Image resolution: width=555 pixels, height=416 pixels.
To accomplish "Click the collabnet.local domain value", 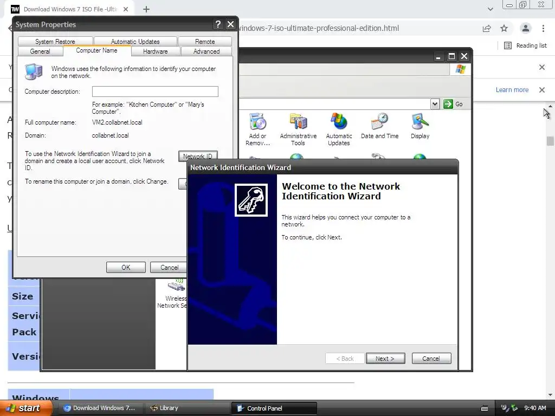I will point(110,135).
